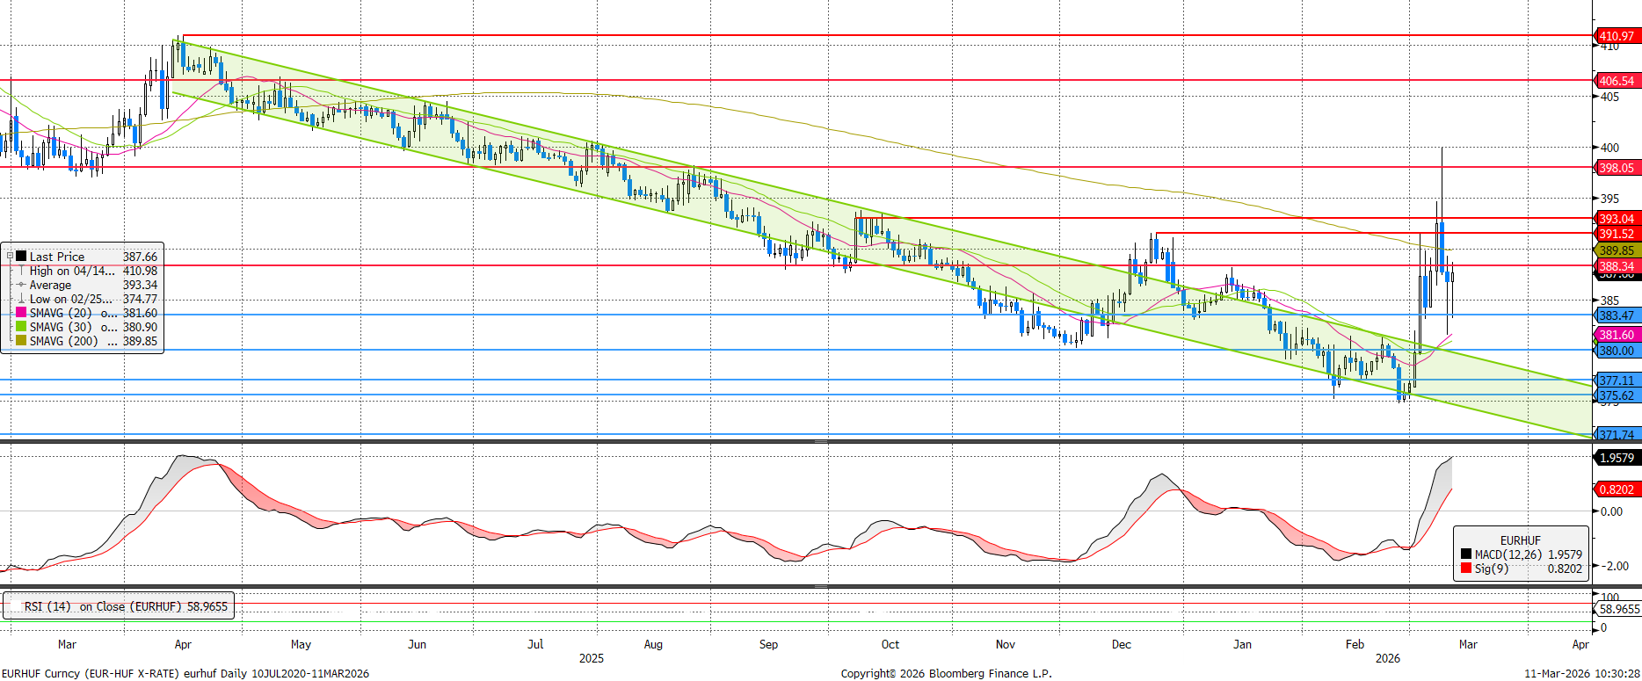Image resolution: width=1642 pixels, height=681 pixels.
Task: Select the 410.97 red resistance level tag
Action: pos(1616,36)
